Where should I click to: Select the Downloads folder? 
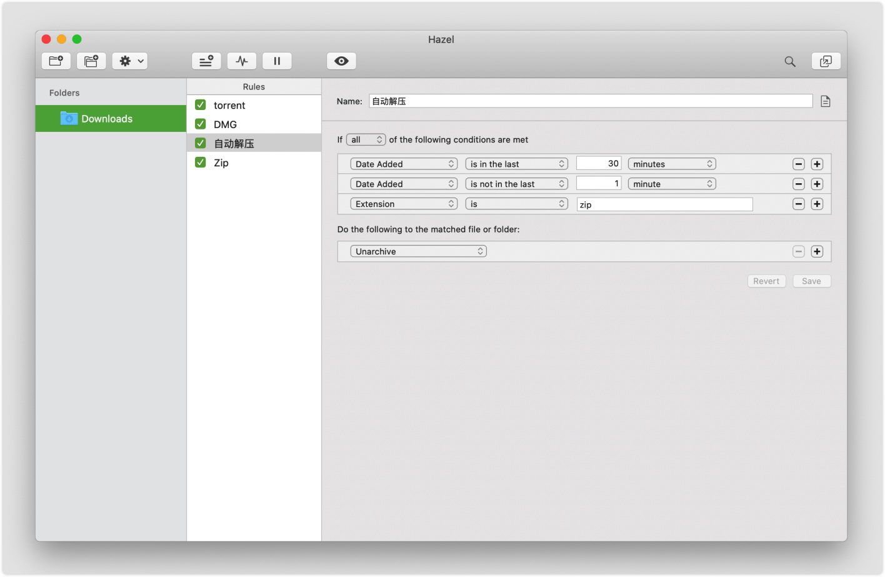pyautogui.click(x=111, y=119)
